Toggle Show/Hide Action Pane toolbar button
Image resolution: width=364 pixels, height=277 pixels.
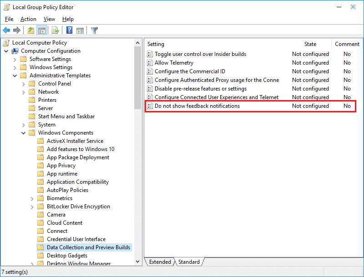(80, 30)
